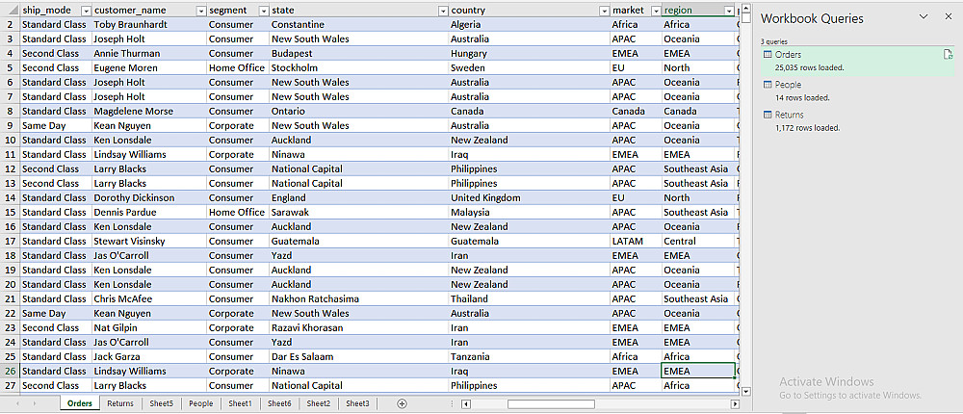
Task: Select the state cell Dar Es Salaam
Action: [x=359, y=356]
